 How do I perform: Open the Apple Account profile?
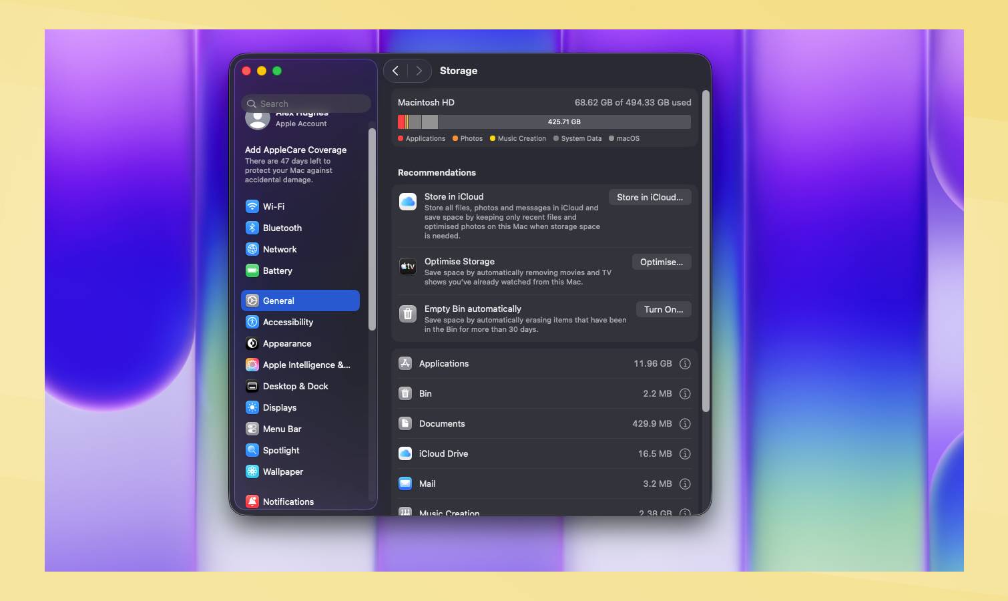coord(287,120)
